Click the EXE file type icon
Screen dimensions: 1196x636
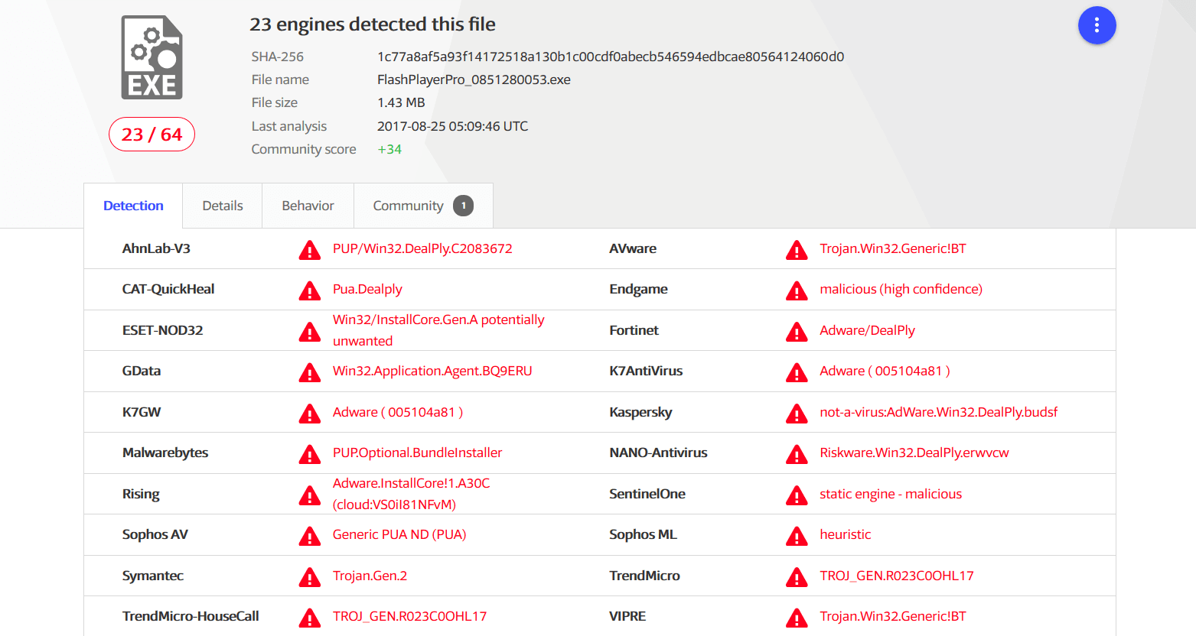pos(152,57)
